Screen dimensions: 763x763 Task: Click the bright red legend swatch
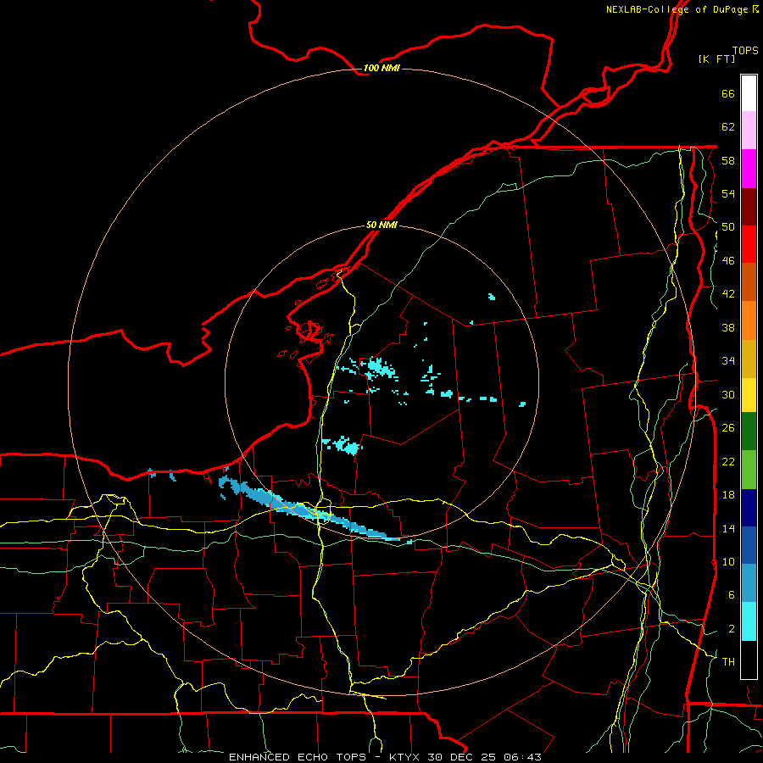[749, 244]
